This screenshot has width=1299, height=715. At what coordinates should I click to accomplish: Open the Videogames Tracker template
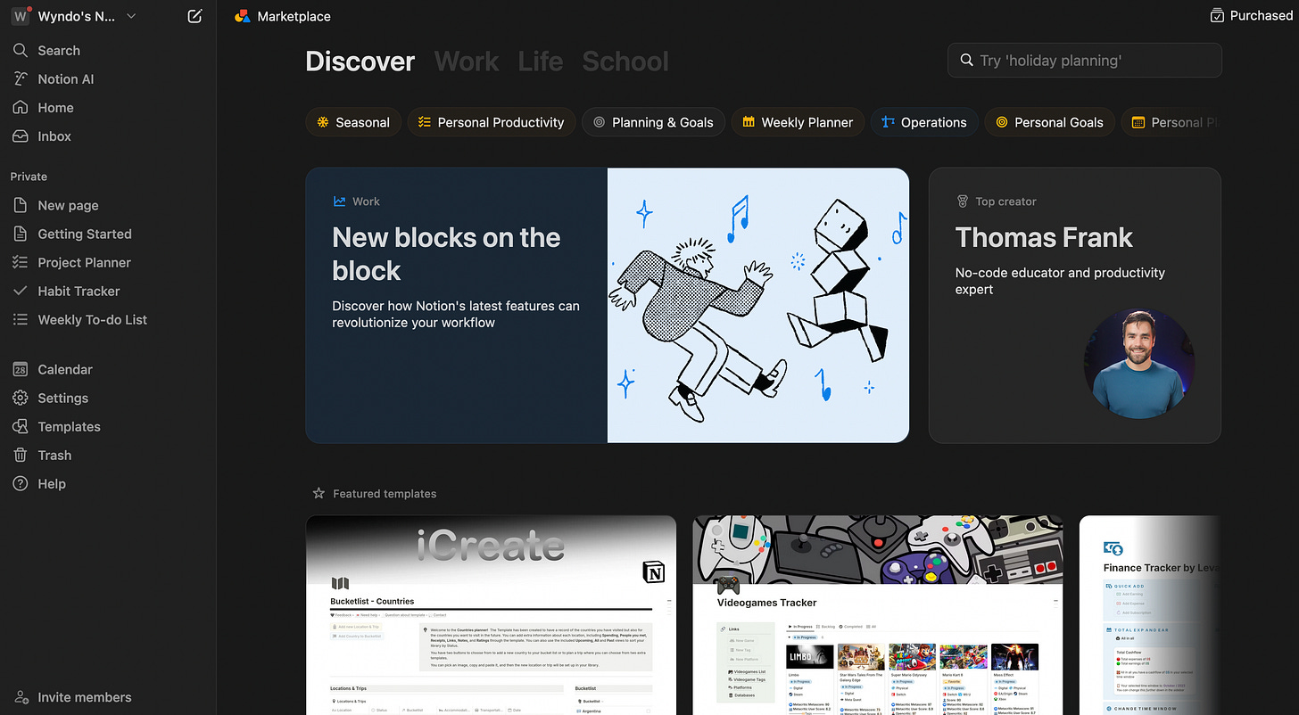pyautogui.click(x=878, y=615)
